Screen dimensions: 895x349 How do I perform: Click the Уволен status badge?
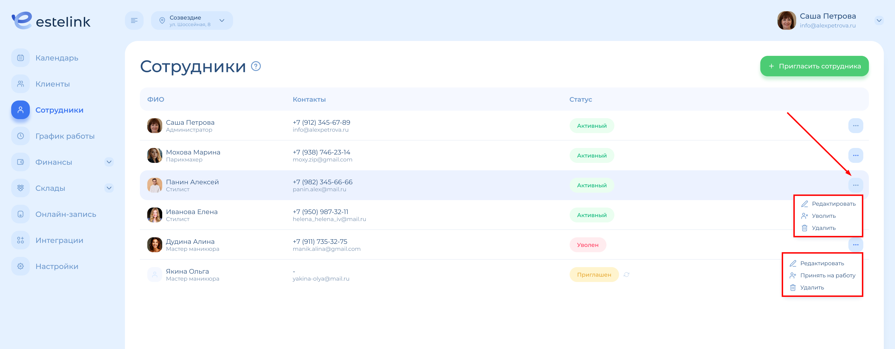(588, 244)
